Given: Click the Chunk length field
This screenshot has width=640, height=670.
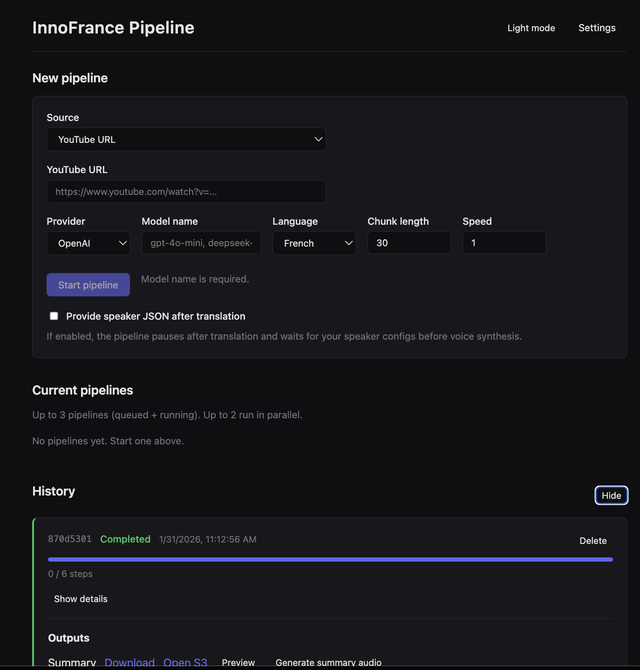Looking at the screenshot, I should (x=409, y=243).
